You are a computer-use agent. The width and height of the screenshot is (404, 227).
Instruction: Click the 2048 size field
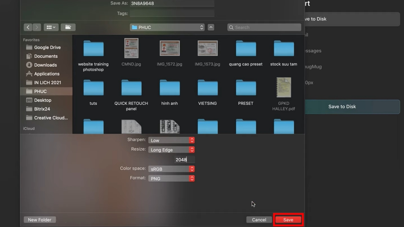184,159
